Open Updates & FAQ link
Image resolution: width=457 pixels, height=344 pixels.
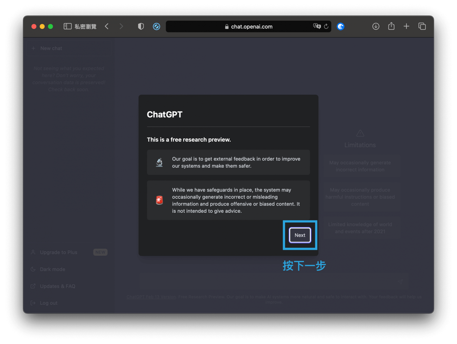(69, 286)
